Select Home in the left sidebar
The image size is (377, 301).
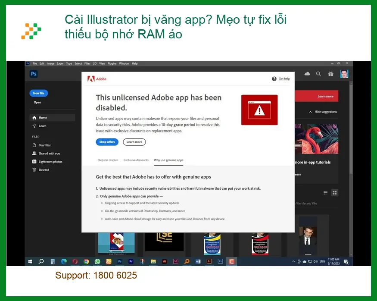(52, 118)
